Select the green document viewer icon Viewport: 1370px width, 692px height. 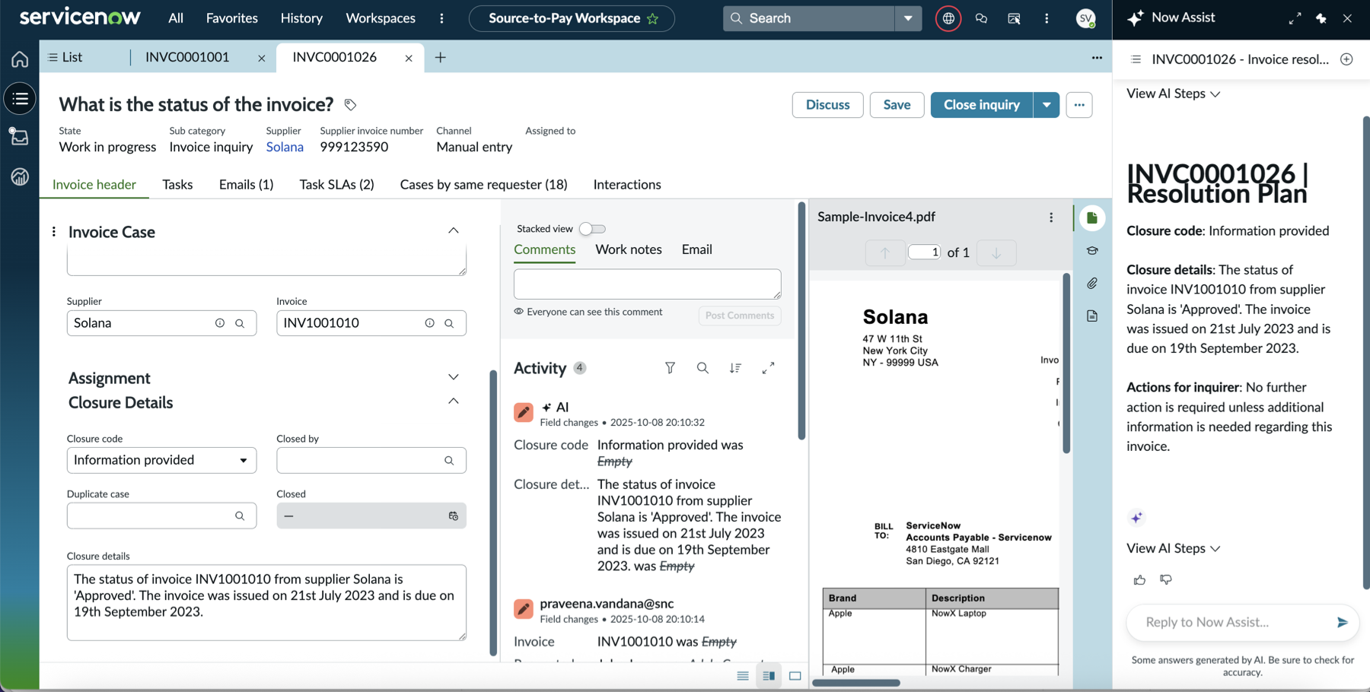tap(1092, 218)
